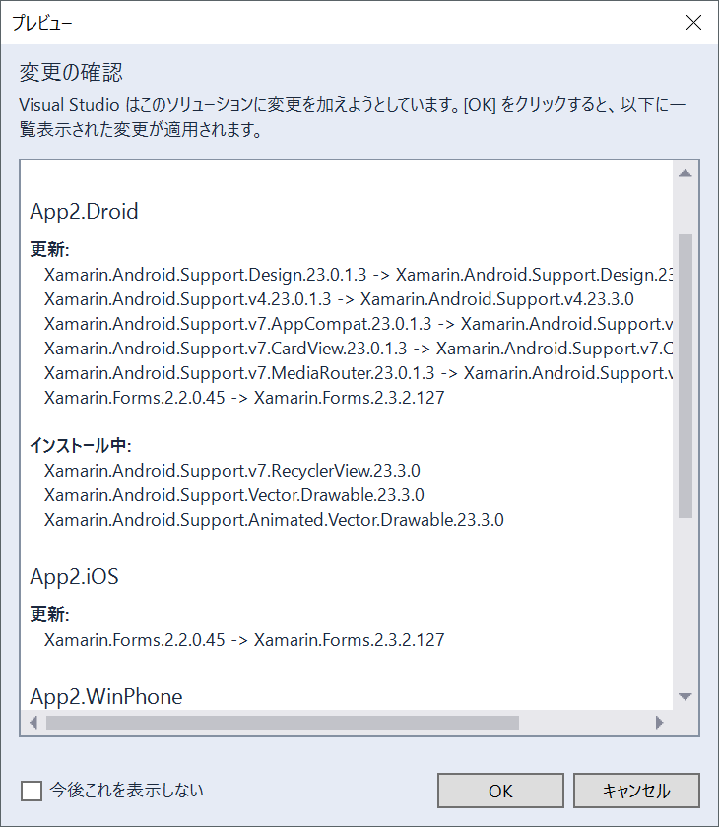
Task: Click the Support.v7.CardView.23.0.1.3 update line
Action: coord(359,349)
